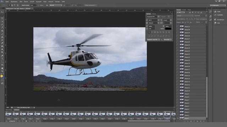Open the Filter menu

tap(45, 1)
